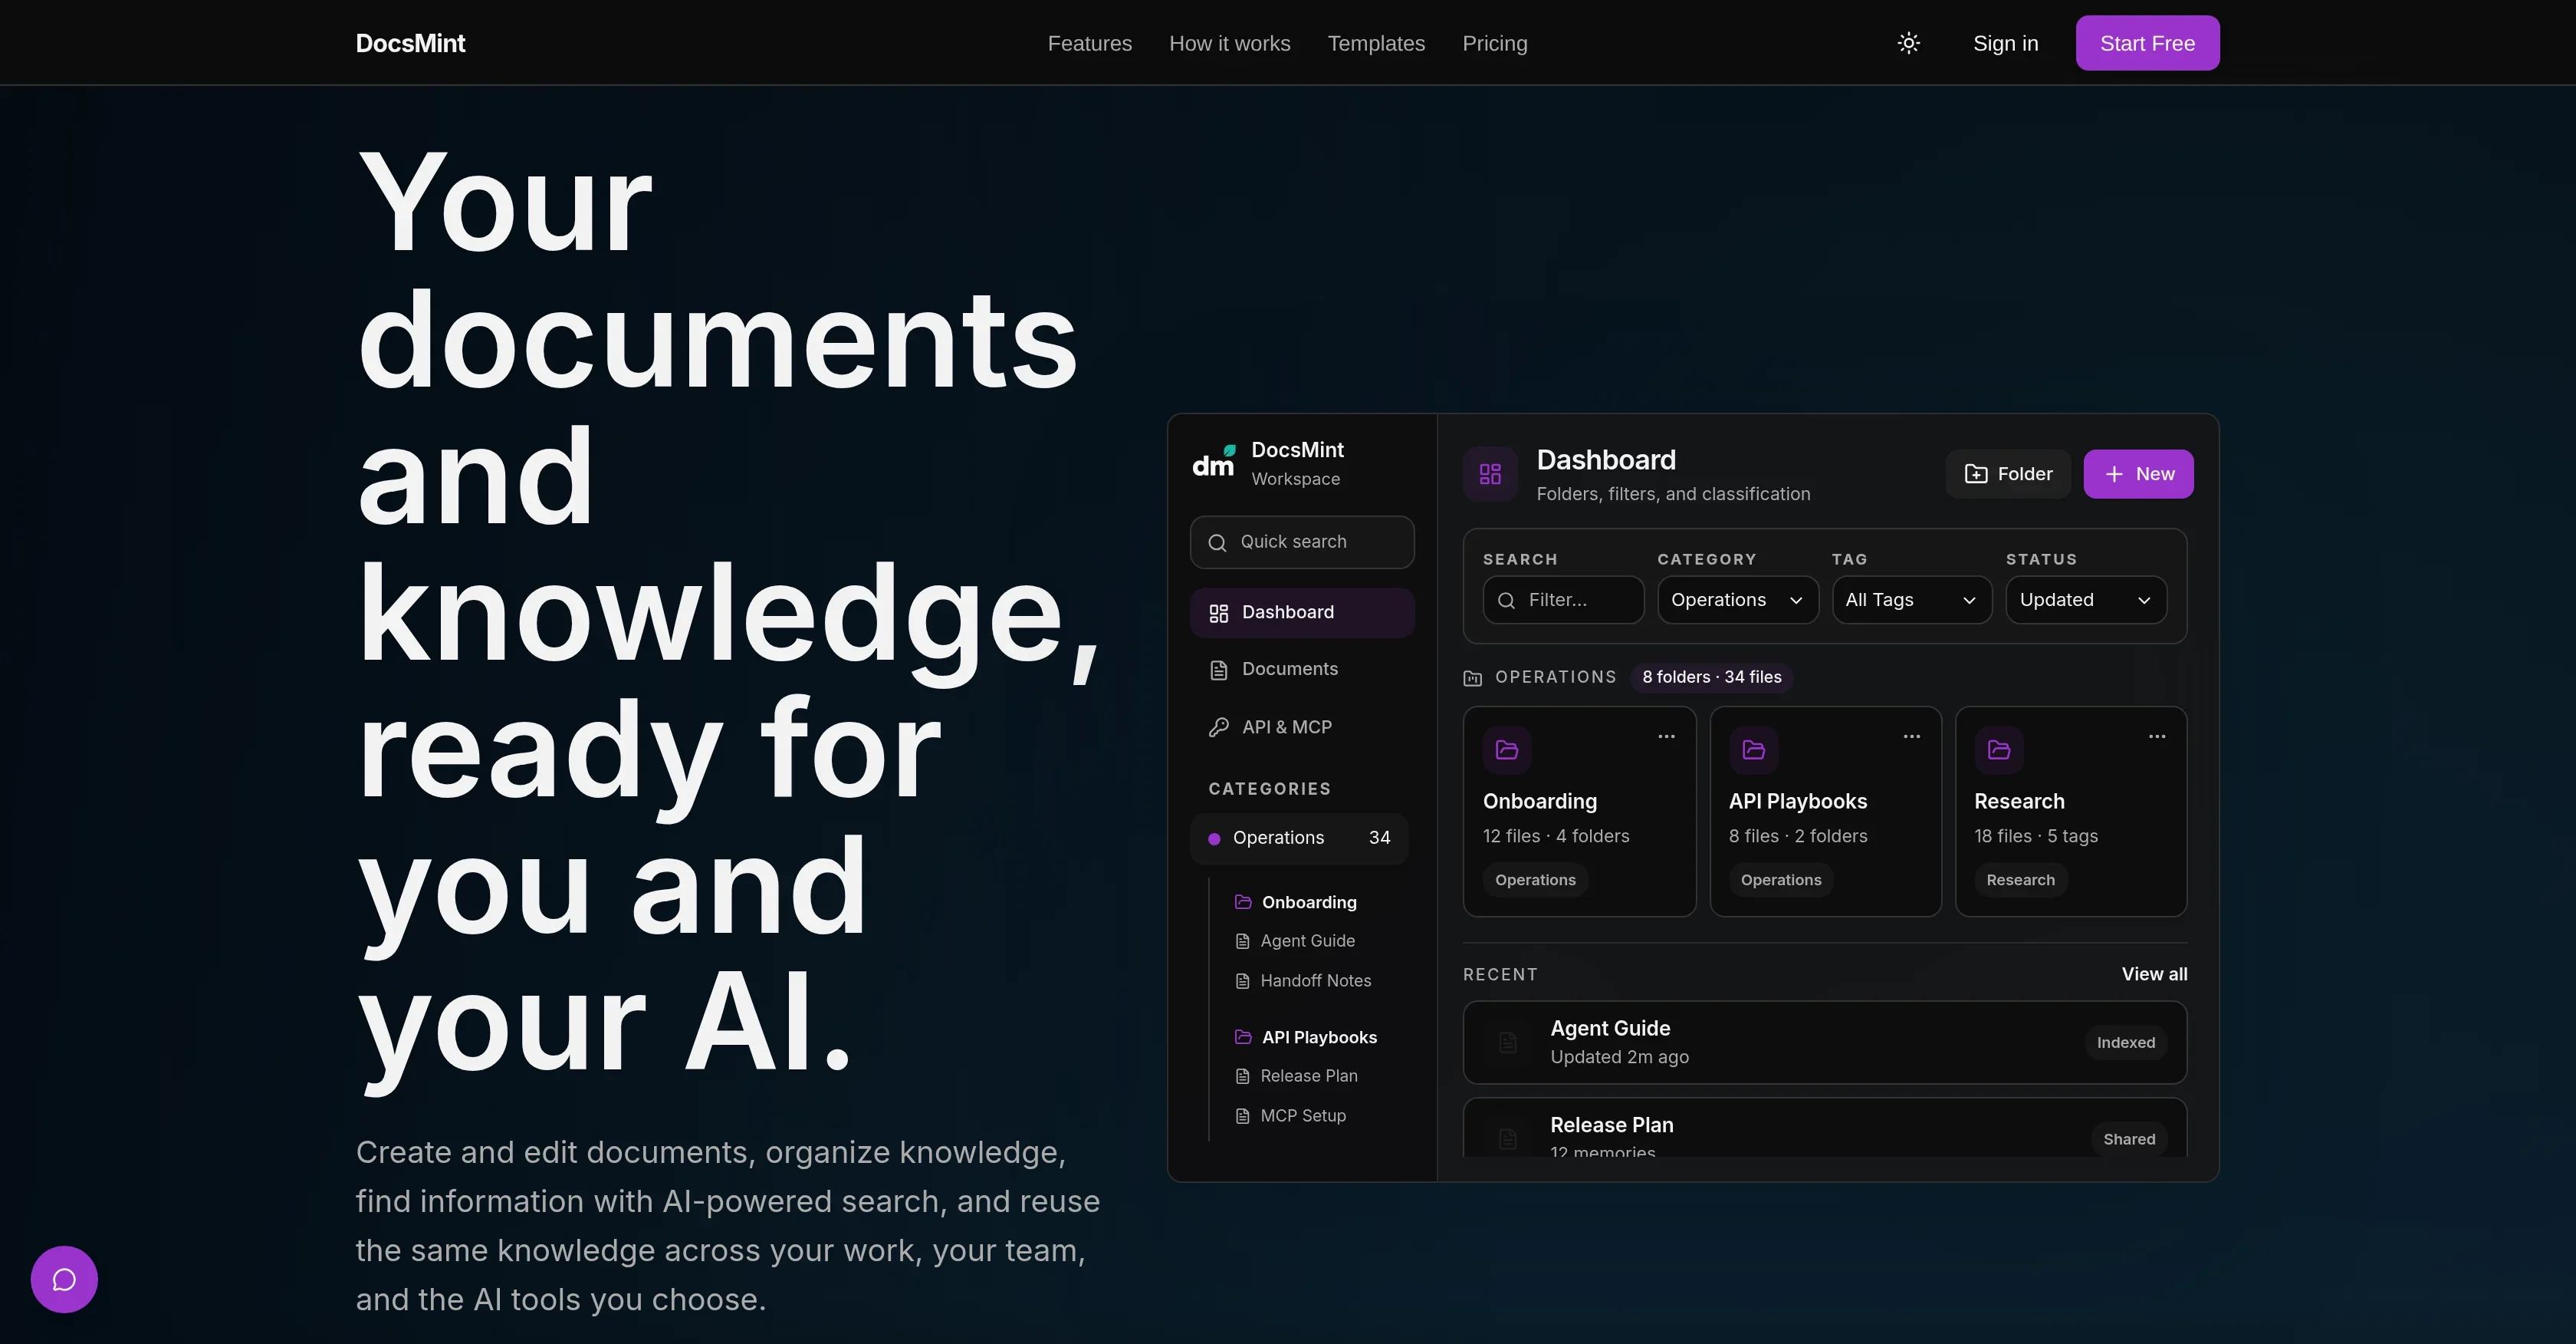Viewport: 2576px width, 1344px height.
Task: Select the Operations 34 category row
Action: [x=1299, y=838]
